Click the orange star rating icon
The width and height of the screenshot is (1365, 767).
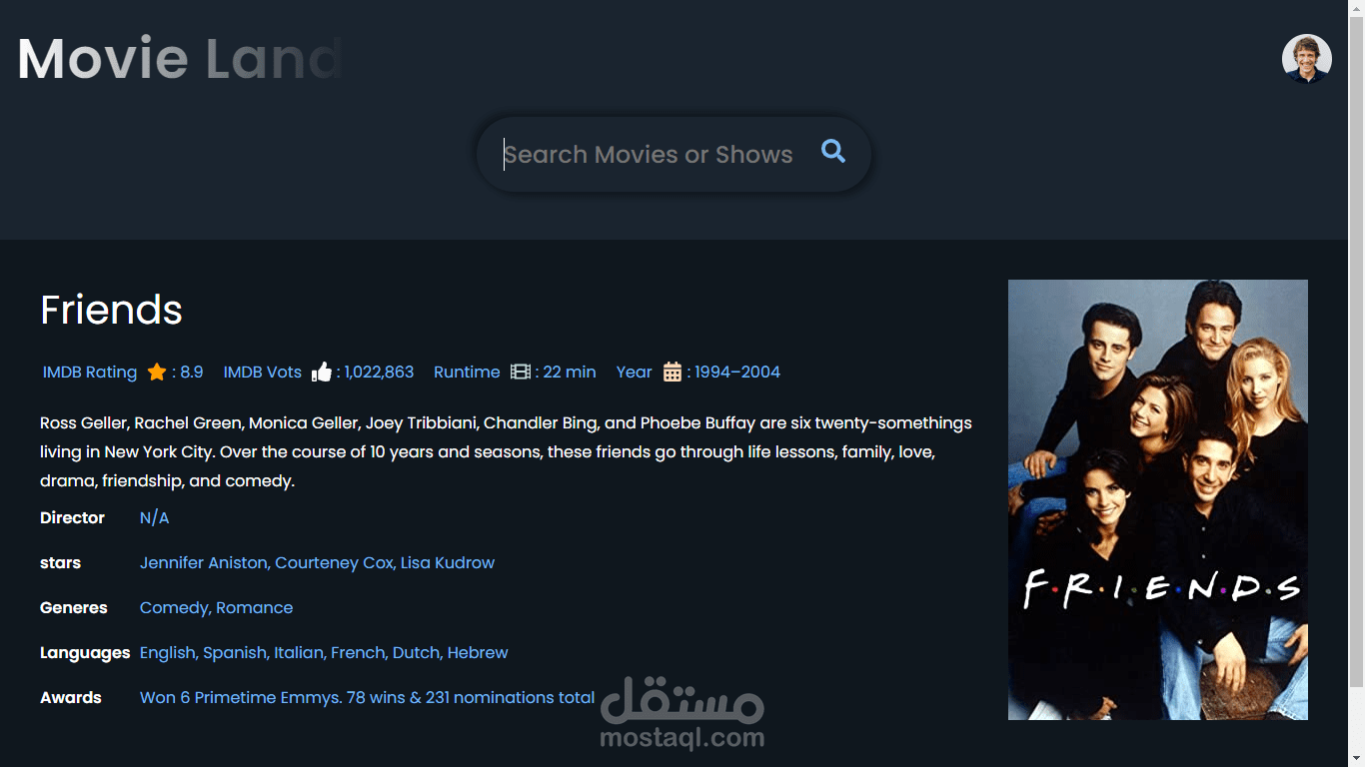[157, 372]
